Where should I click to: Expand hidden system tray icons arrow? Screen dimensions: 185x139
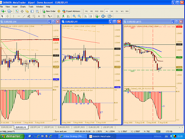click(171, 136)
